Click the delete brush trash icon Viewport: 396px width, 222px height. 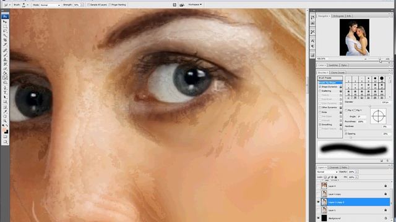[388, 160]
